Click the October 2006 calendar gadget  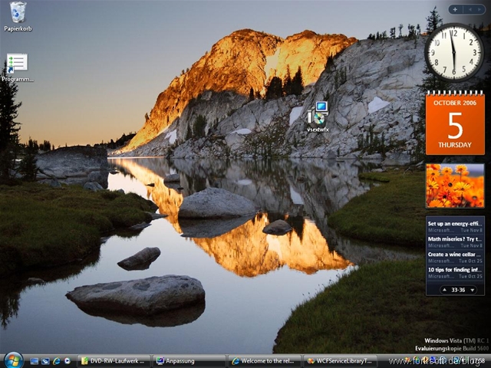pos(455,123)
